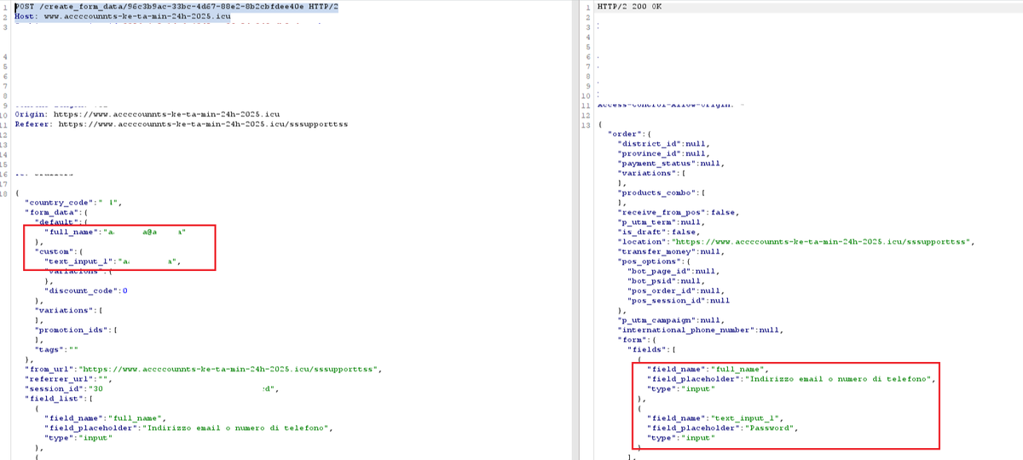This screenshot has width=1023, height=460.
Task: Select "field_name":"text_input_1" in response pane
Action: (x=715, y=417)
